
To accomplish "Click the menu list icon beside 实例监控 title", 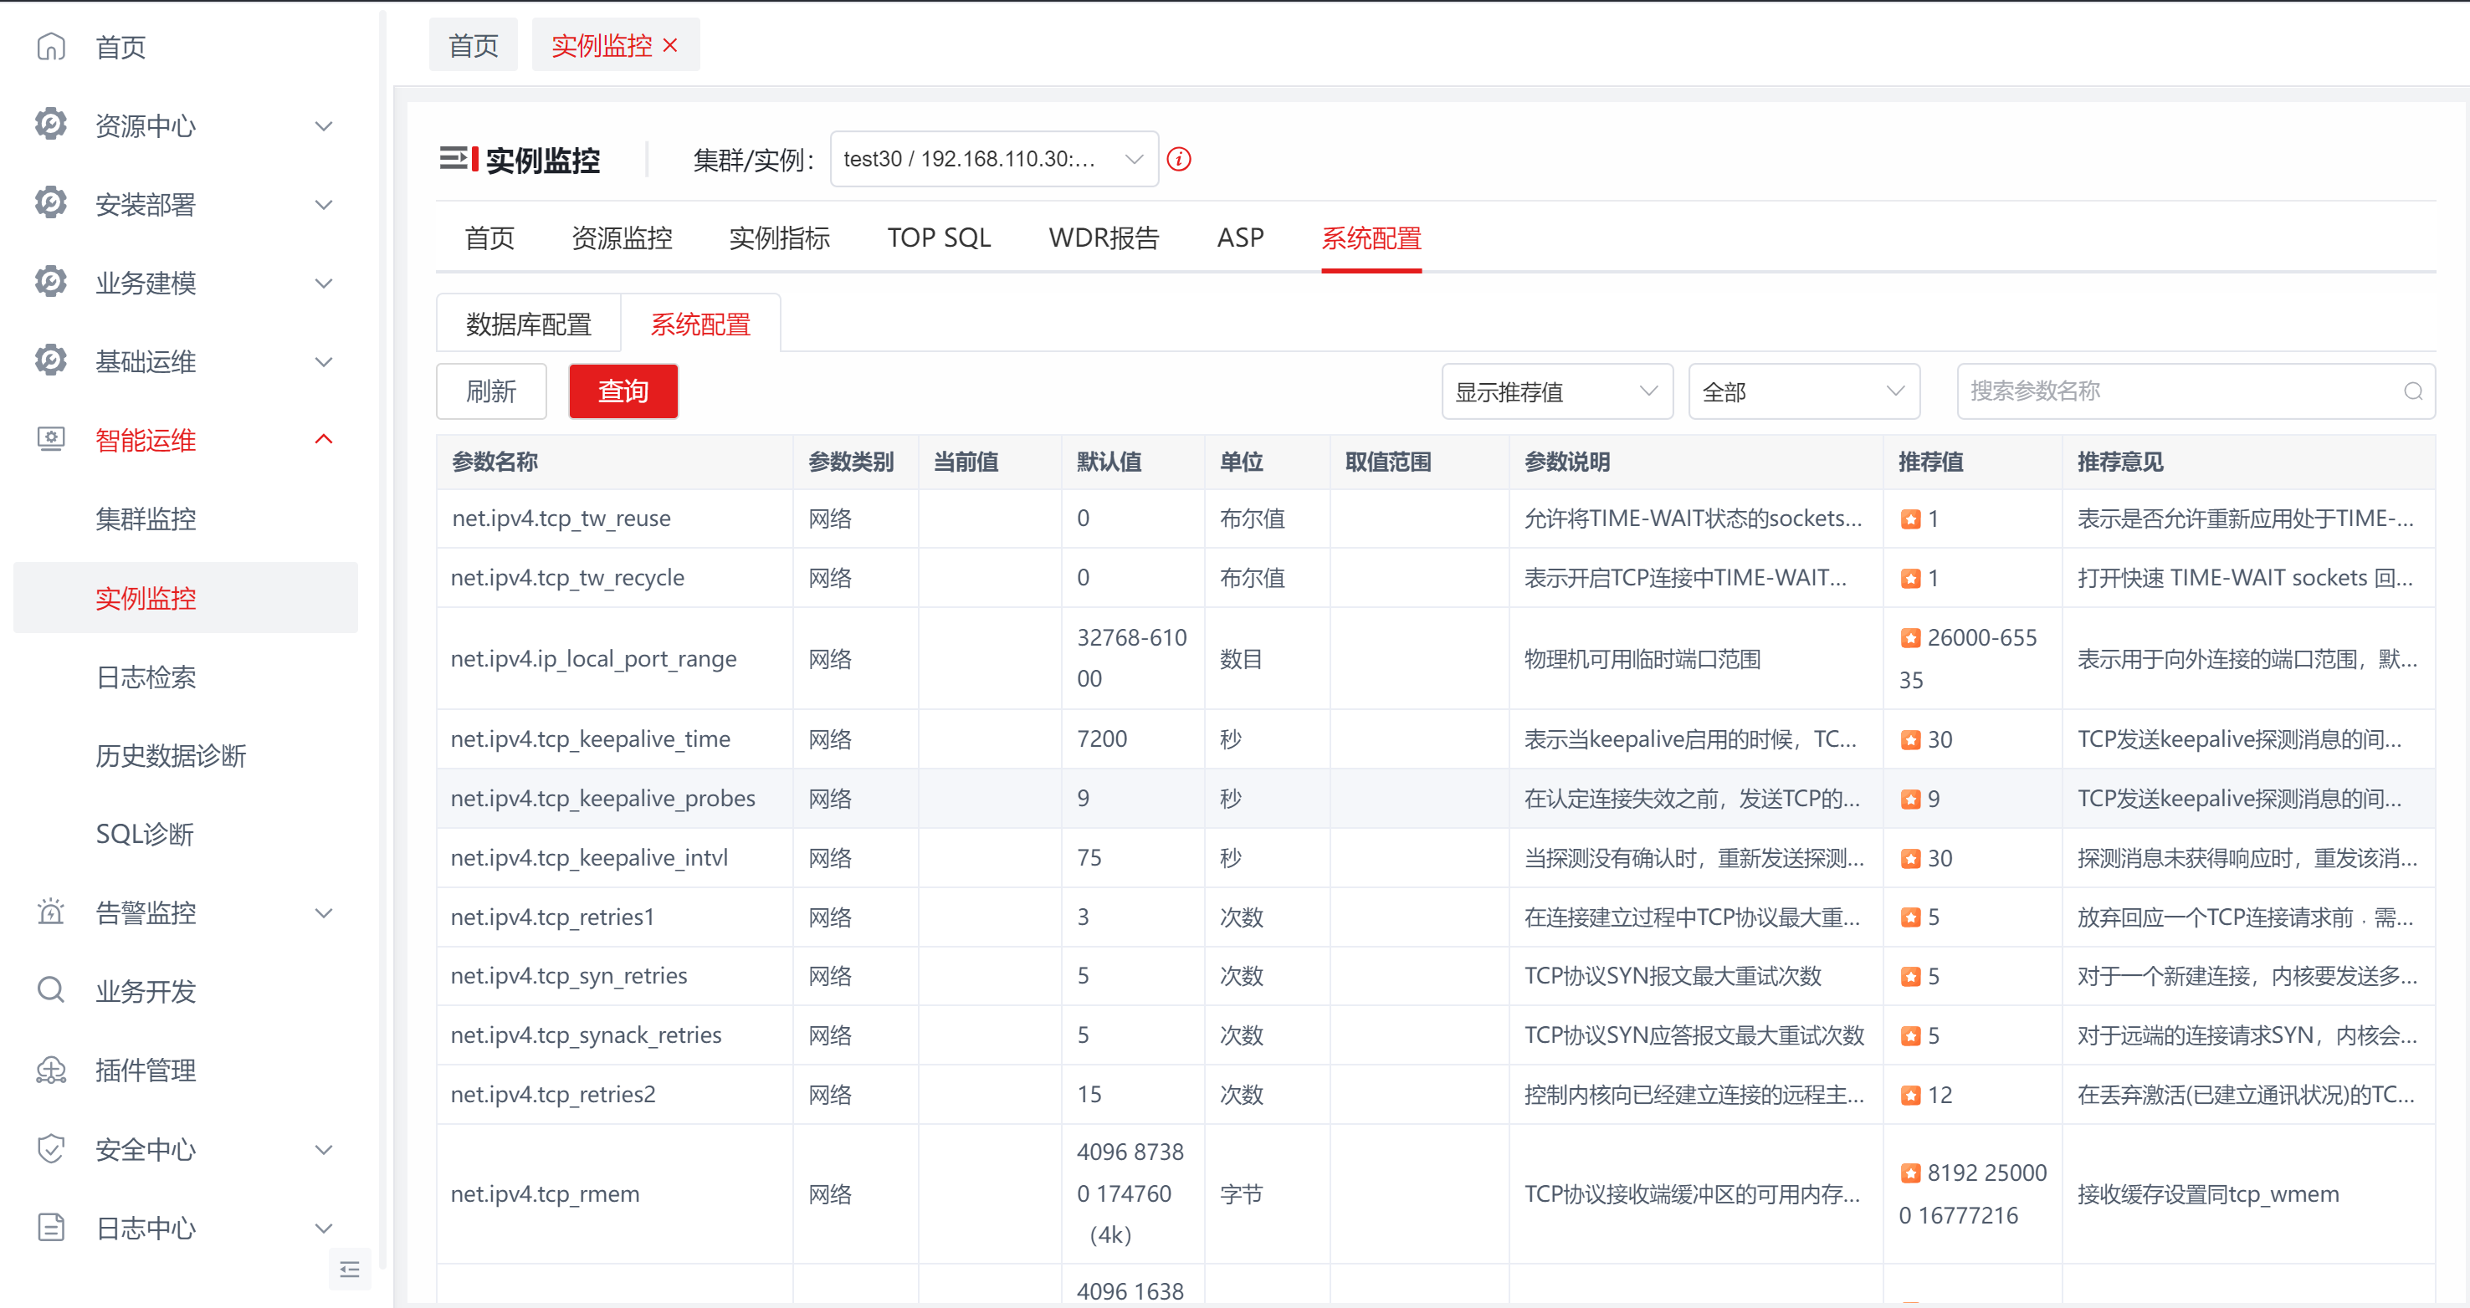I will (453, 159).
